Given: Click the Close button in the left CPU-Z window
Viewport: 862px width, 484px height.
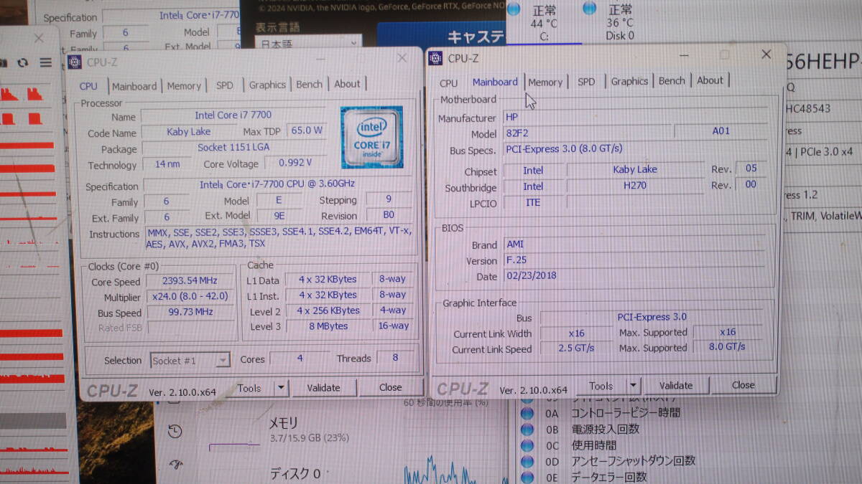Looking at the screenshot, I should (x=390, y=387).
